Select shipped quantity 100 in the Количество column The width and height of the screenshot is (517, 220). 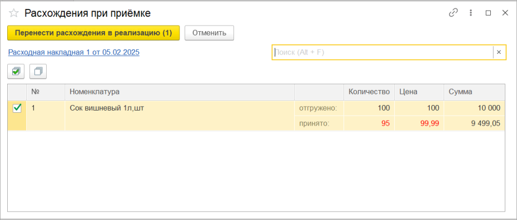tap(369, 108)
